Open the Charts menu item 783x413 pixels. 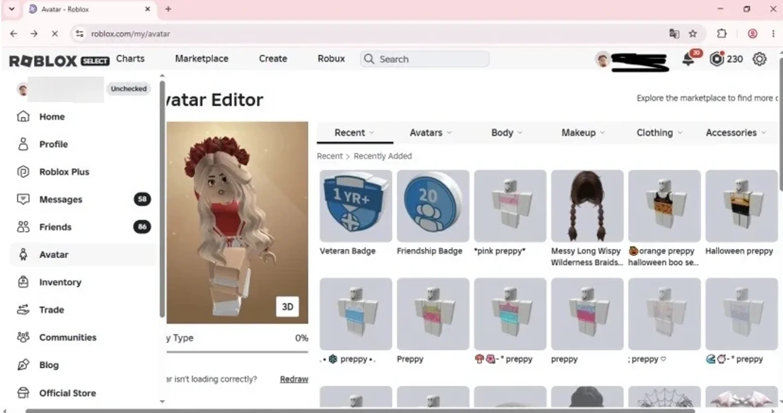[x=130, y=59]
